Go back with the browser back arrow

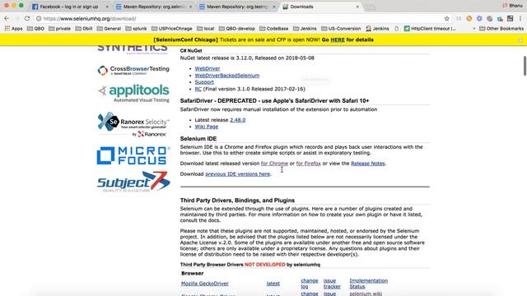7,18
